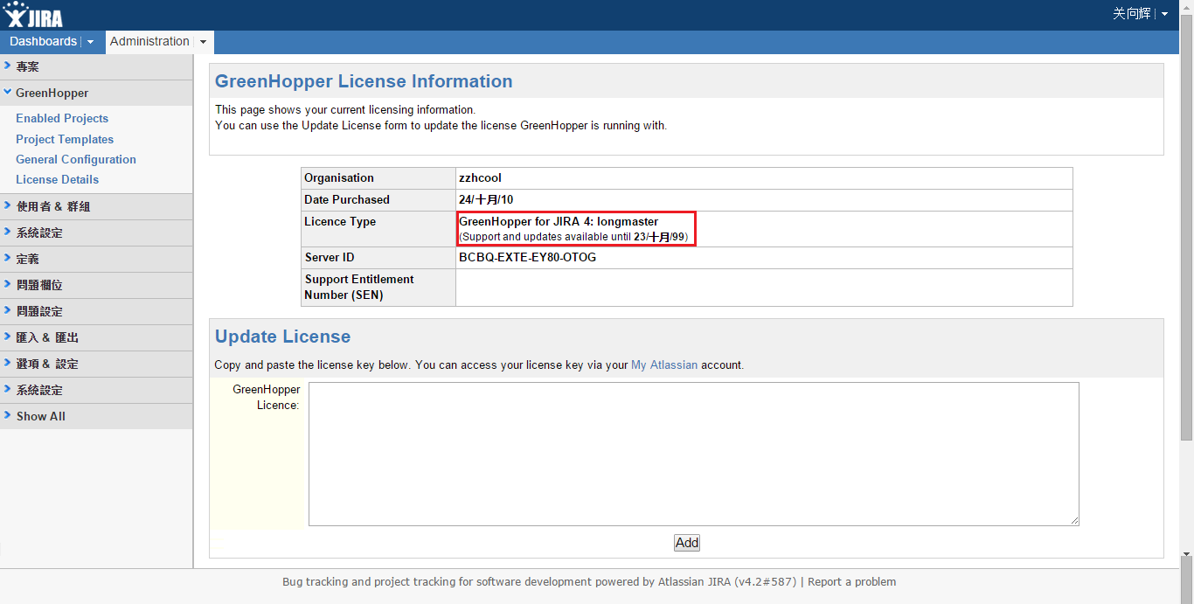Screen dimensions: 1194x604
Task: Expand the Show All section
Action: [x=96, y=416]
